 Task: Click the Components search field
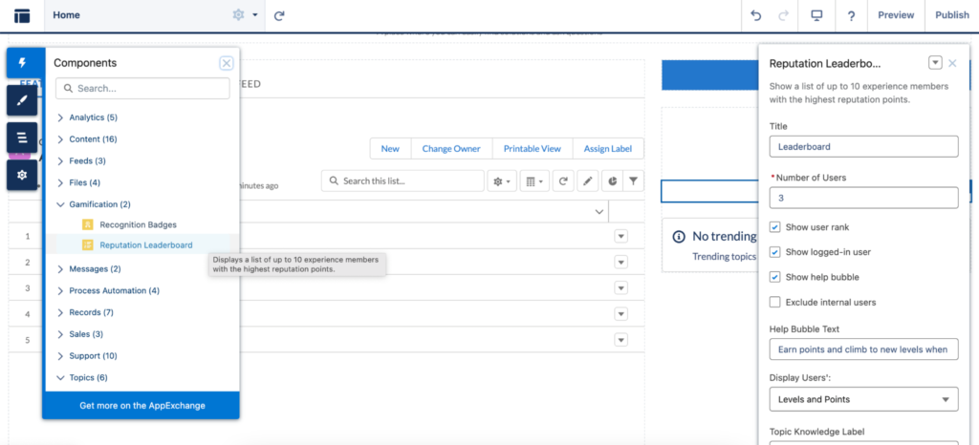click(x=143, y=89)
